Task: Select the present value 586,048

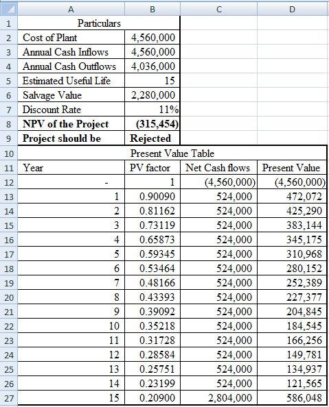Action: click(292, 397)
